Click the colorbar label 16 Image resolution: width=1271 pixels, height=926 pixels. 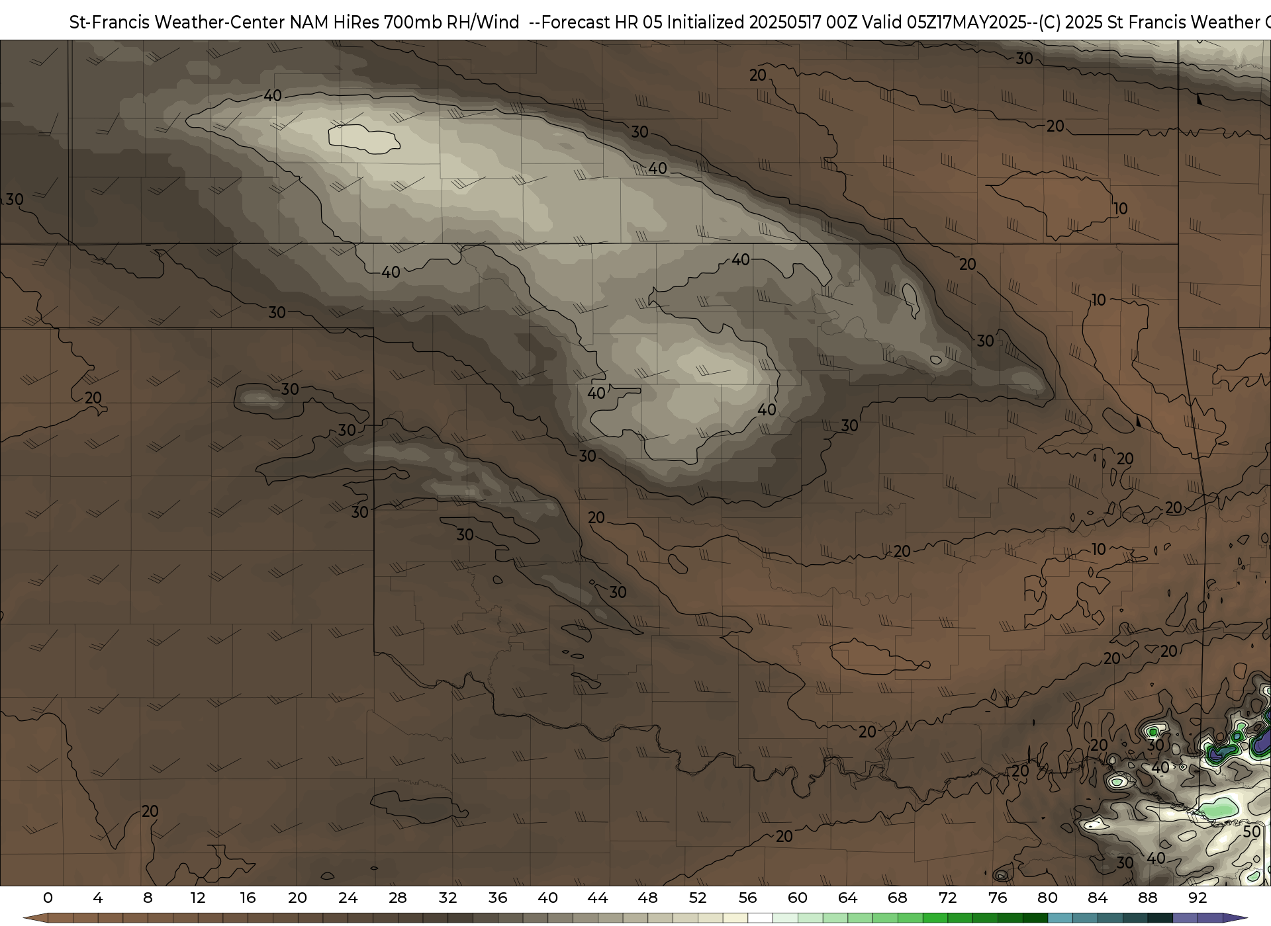pyautogui.click(x=248, y=898)
